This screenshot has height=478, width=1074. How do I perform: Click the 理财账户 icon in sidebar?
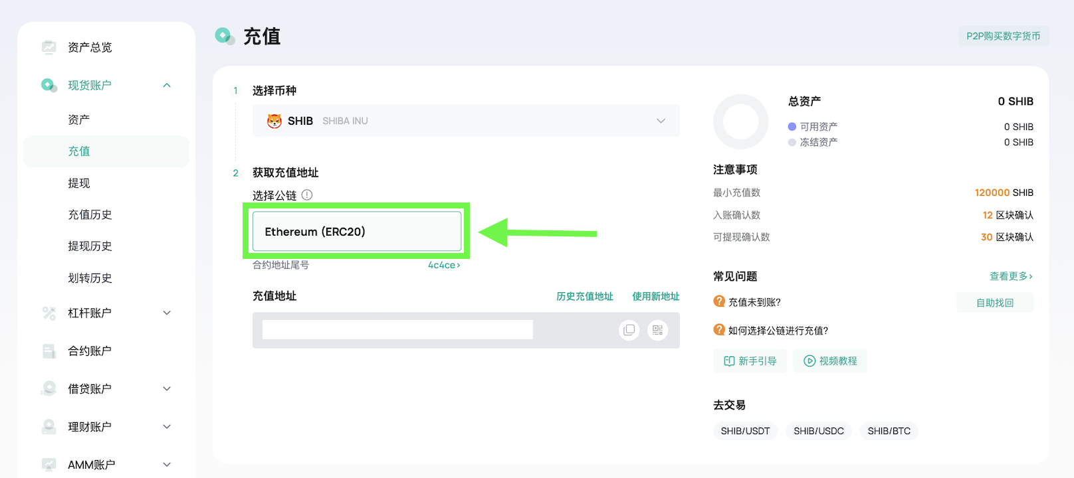pos(49,426)
